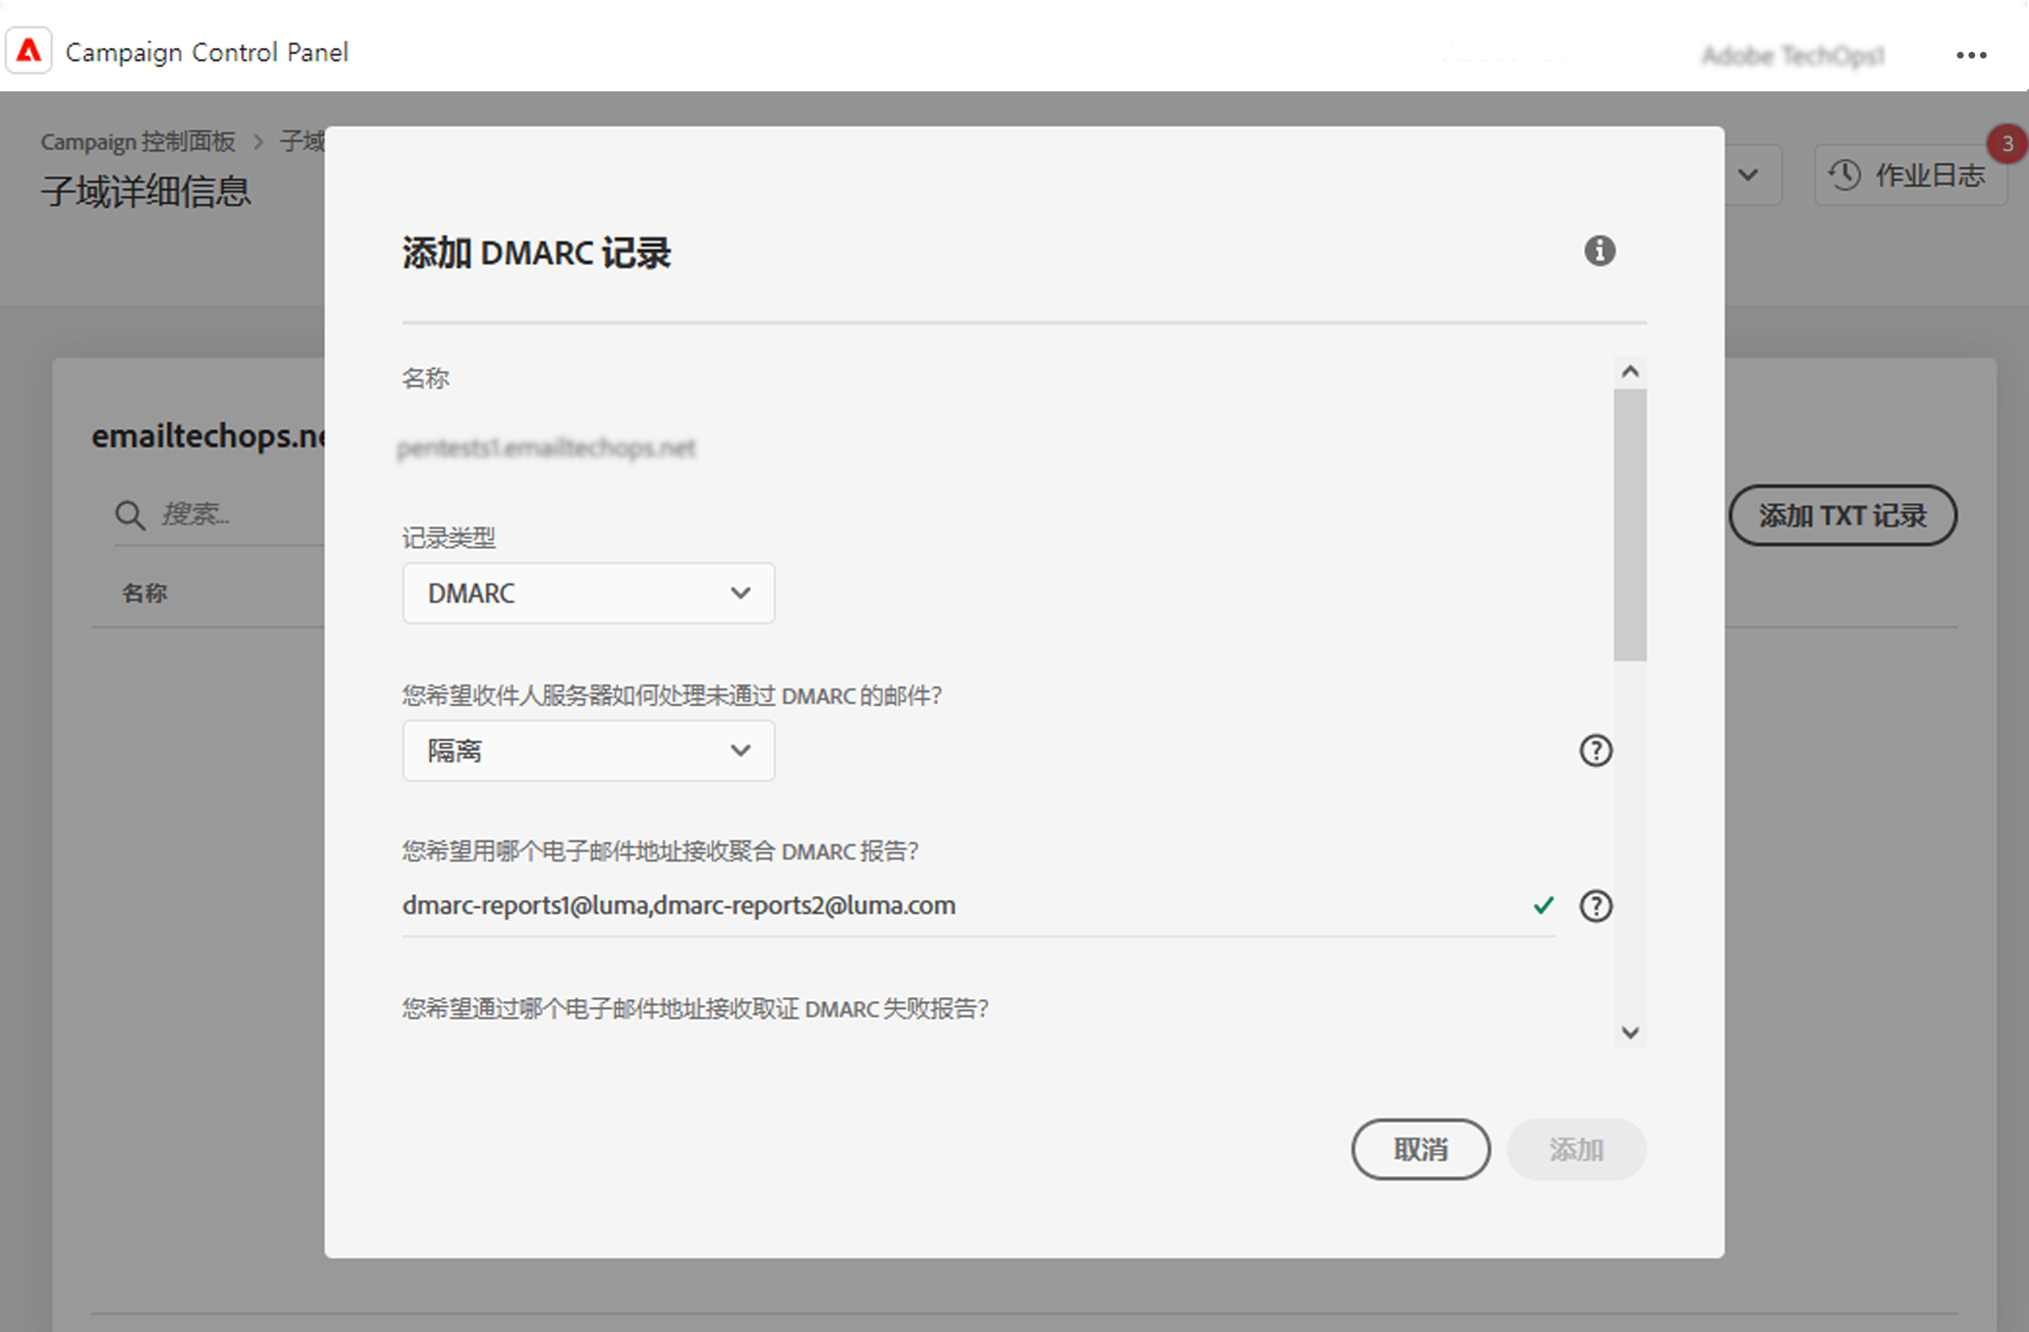The width and height of the screenshot is (2029, 1332).
Task: Click the scroll-down arrow in dialog
Action: (x=1630, y=1032)
